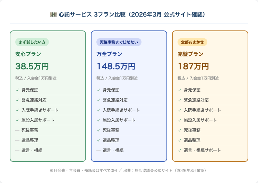Click the 身元保証 text in the 完璧プラン card
This screenshot has width=258, height=183.
[x=192, y=90]
